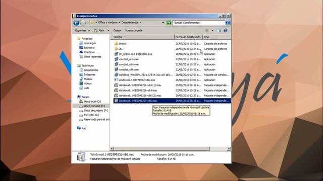Click the greyed Forward navigation arrow
Image resolution: width=323 pixels, height=181 pixels.
[x=83, y=23]
